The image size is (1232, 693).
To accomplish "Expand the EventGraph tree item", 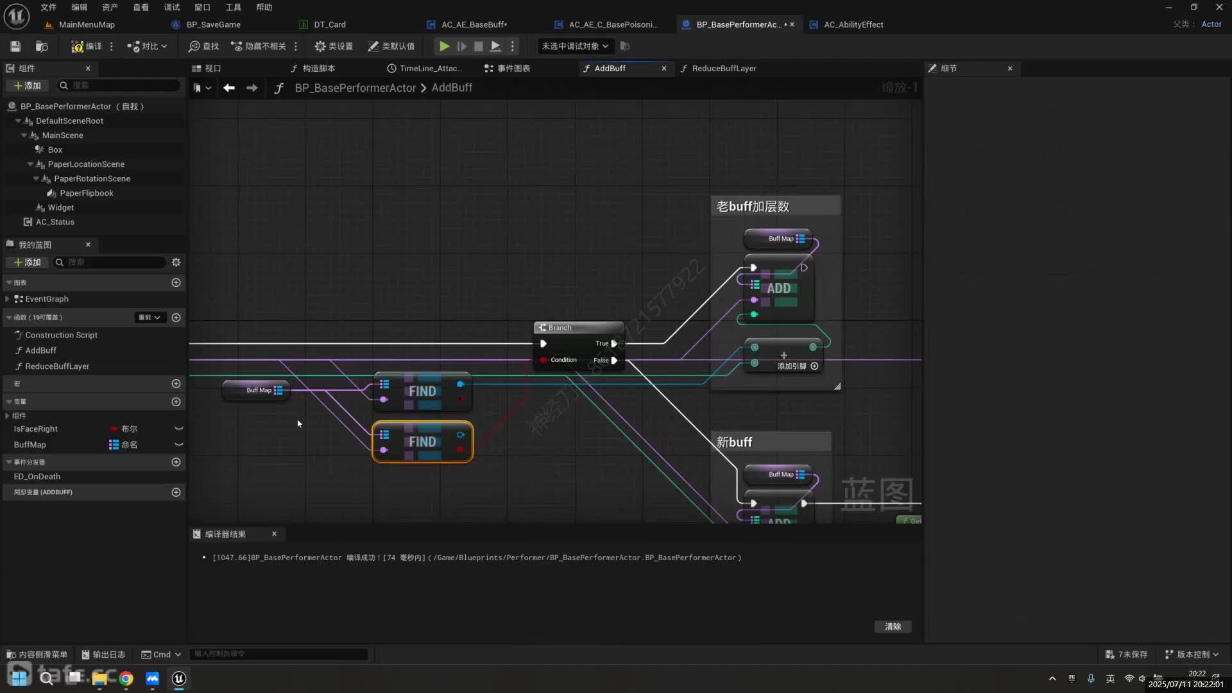I will 7,299.
